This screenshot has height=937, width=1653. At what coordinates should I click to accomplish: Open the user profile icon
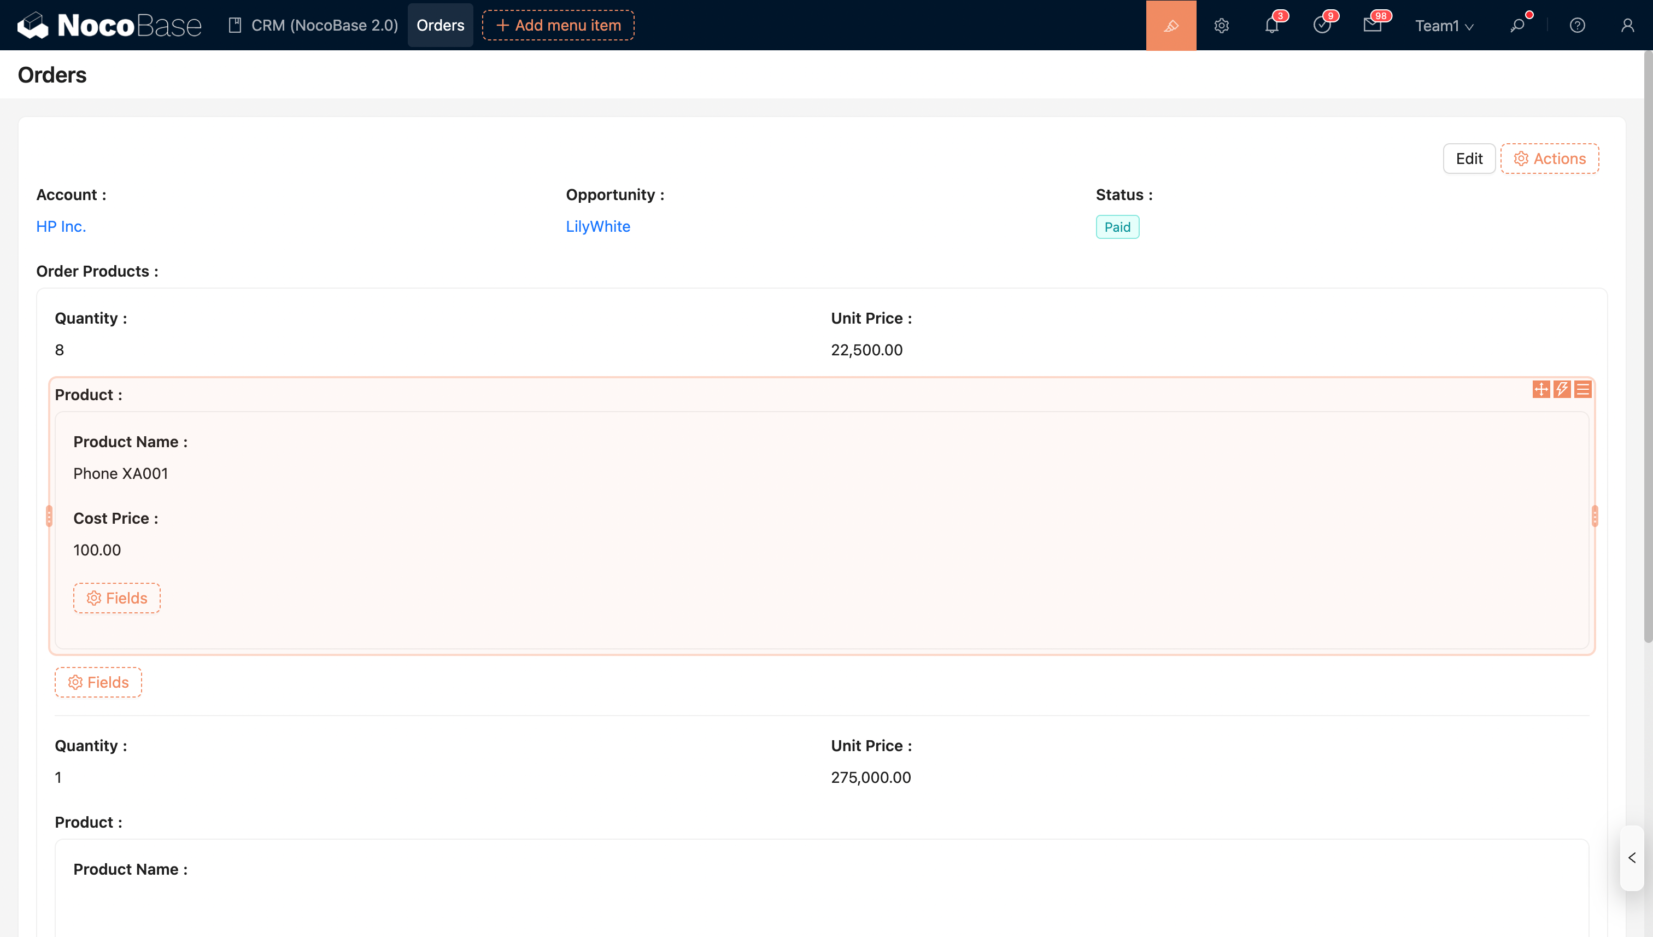[1627, 25]
